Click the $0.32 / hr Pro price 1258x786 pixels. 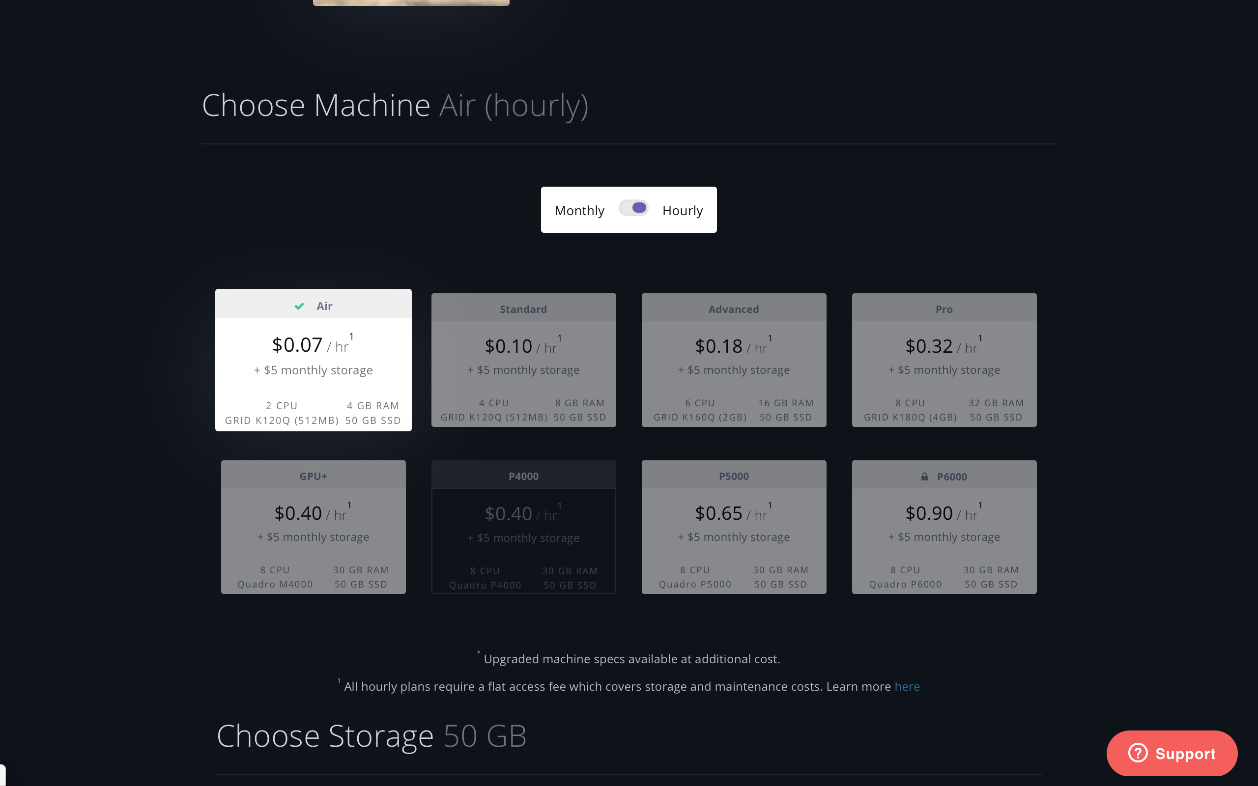coord(943,346)
